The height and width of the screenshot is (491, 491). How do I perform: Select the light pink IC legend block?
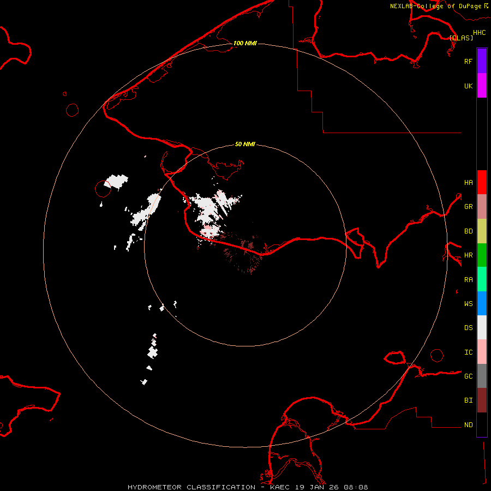coord(482,352)
